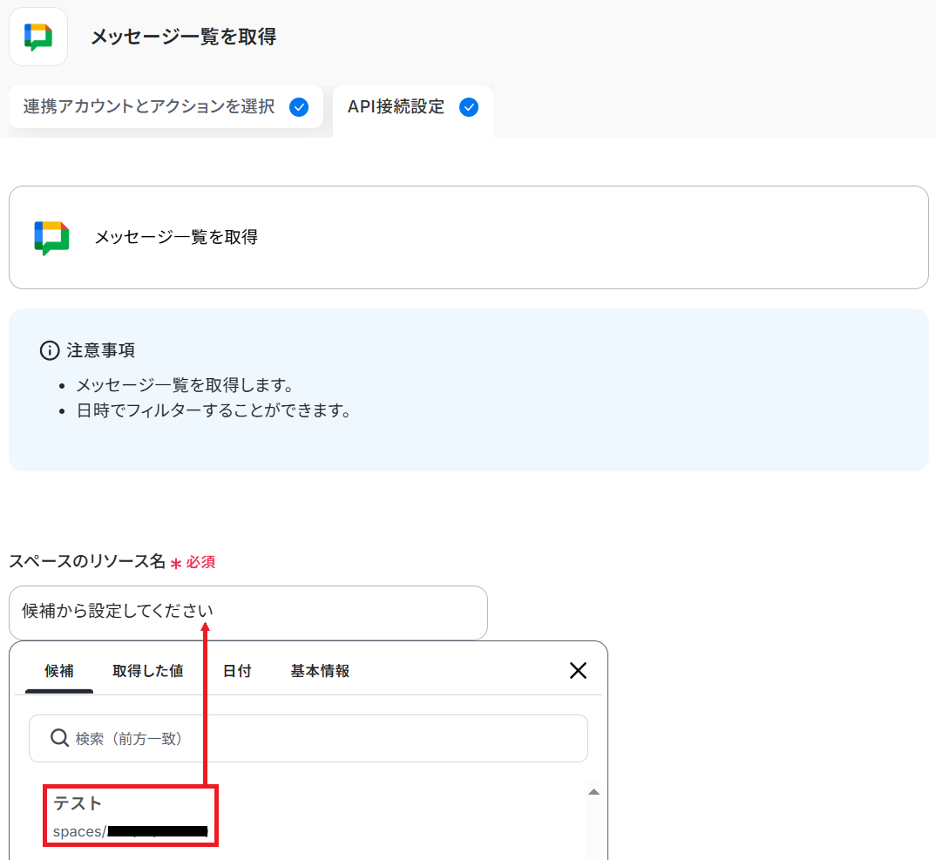Click the スペースのリソース名 field label
Image resolution: width=936 pixels, height=860 pixels.
click(x=87, y=562)
